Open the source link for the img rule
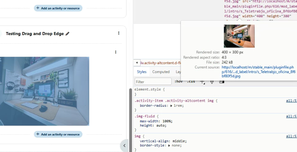Screen dimensions: 297x152 tap(291, 136)
